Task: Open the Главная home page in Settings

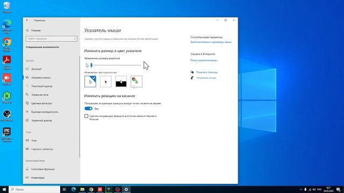Action: [33, 31]
